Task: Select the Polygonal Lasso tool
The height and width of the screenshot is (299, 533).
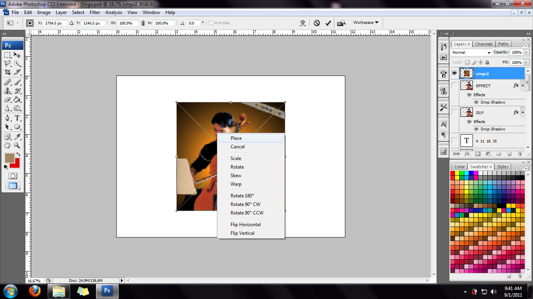Action: pyautogui.click(x=7, y=63)
